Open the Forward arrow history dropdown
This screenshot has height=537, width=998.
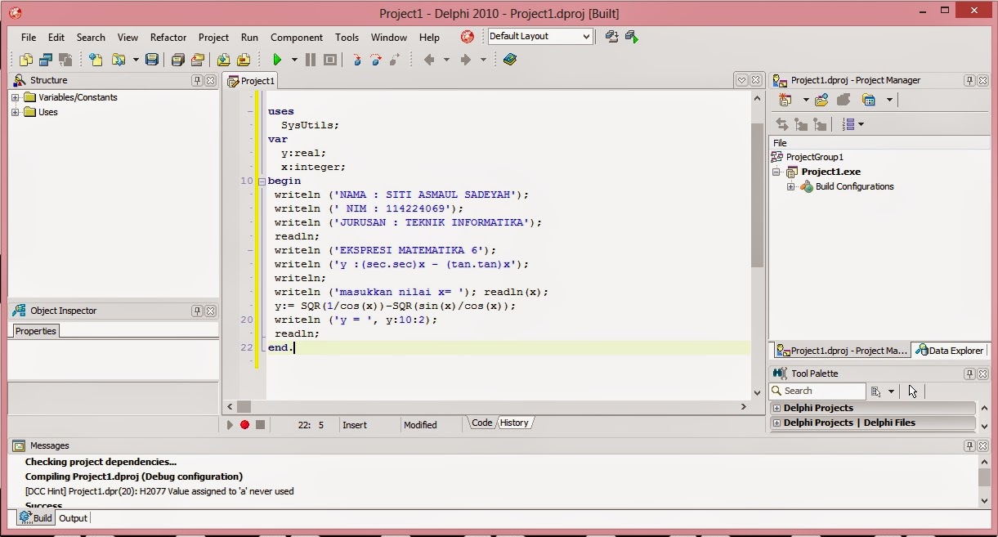click(483, 60)
